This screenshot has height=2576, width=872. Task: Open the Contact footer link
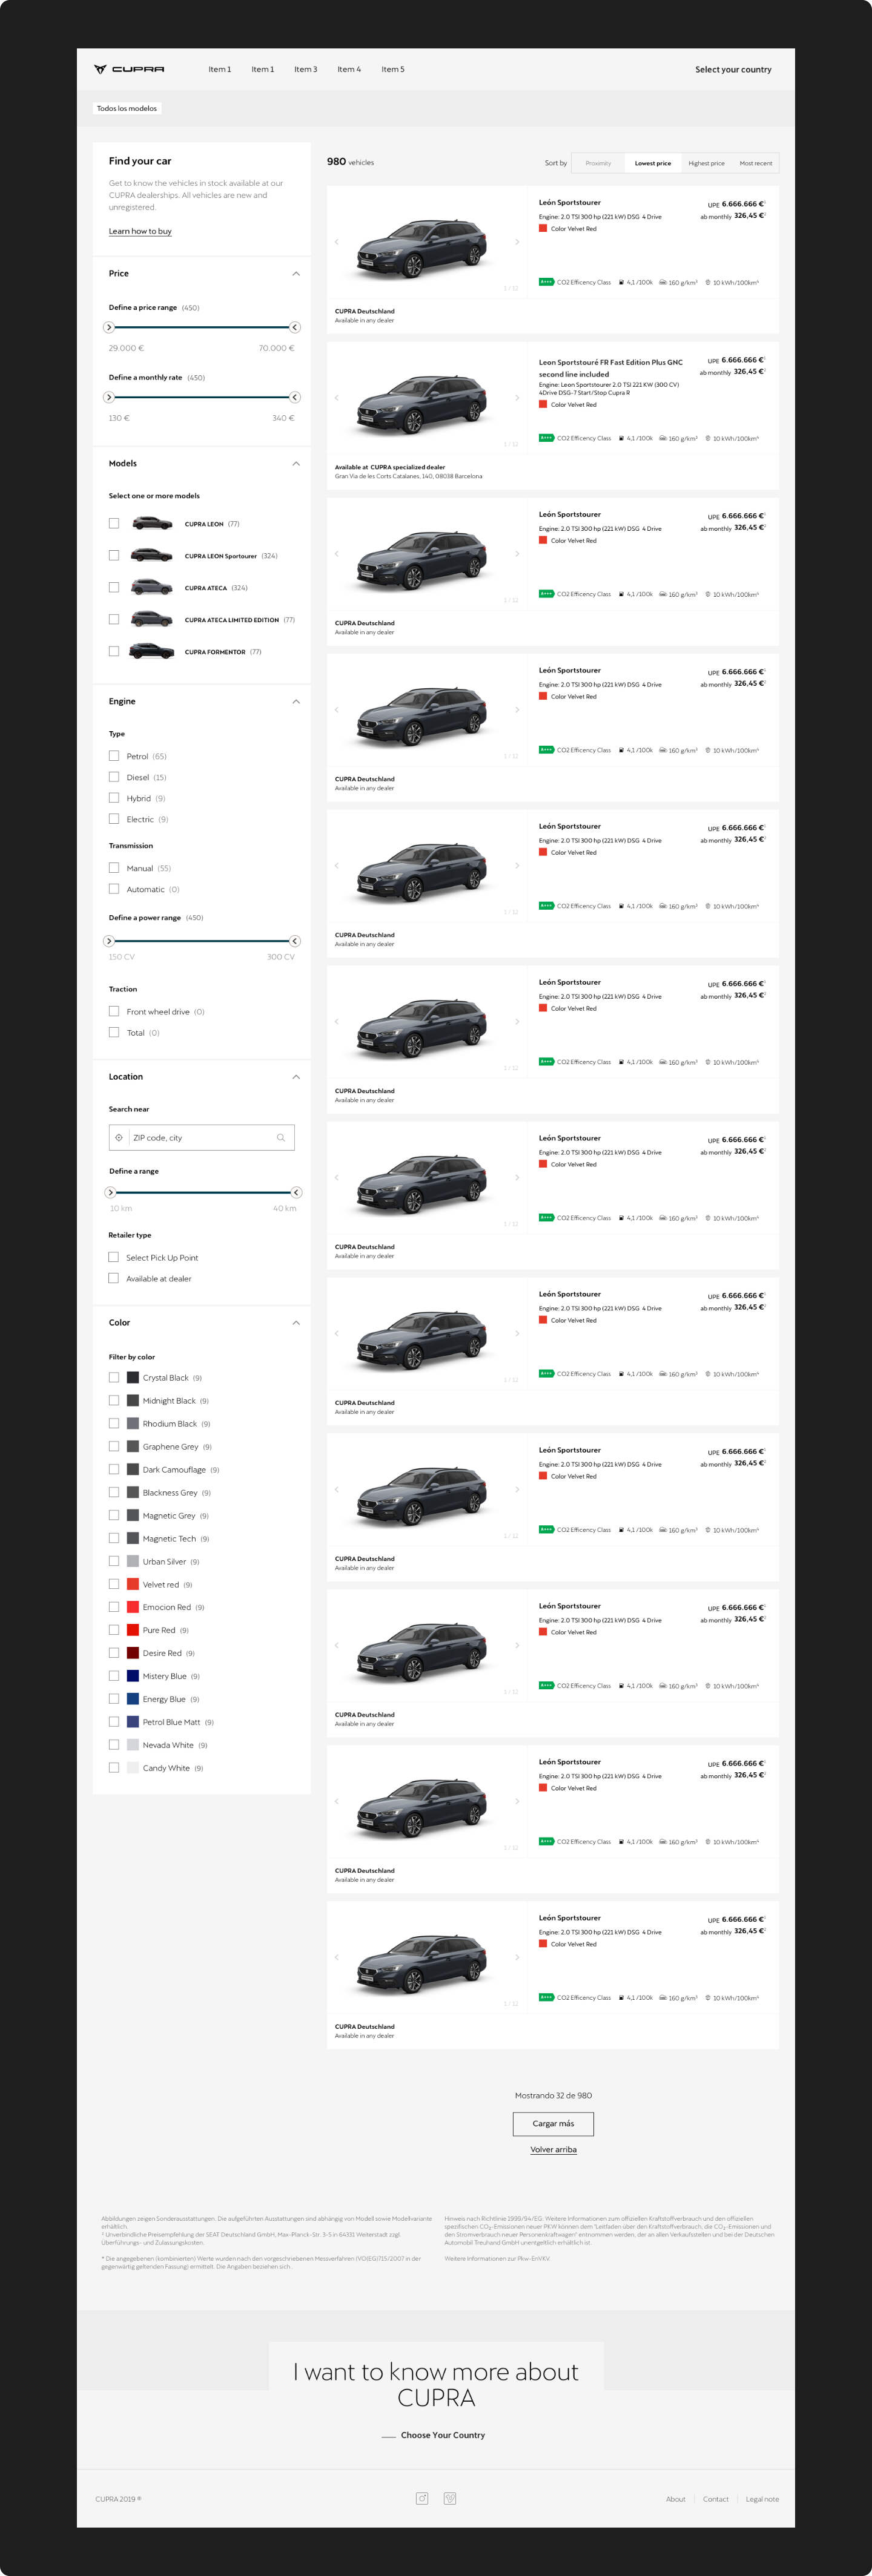(x=716, y=2499)
